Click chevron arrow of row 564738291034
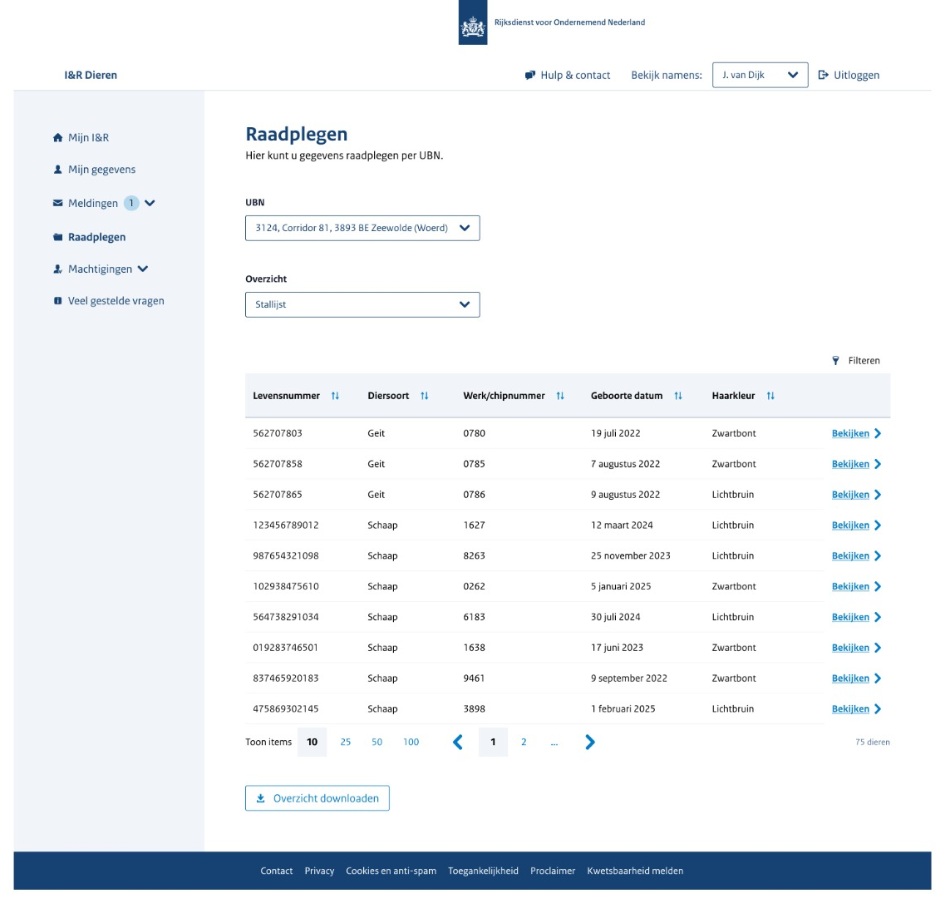Viewport: 945px width, 903px height. coord(878,617)
